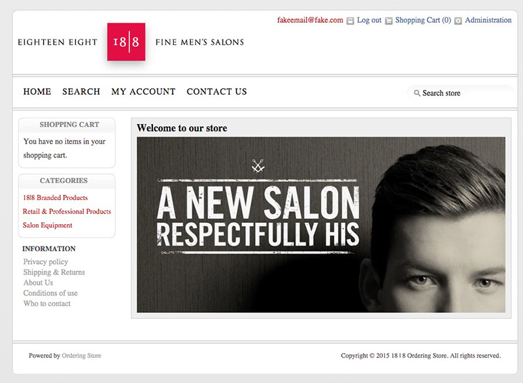Open MY ACCOUNT in the navigation bar
Image resolution: width=523 pixels, height=383 pixels.
pos(143,92)
